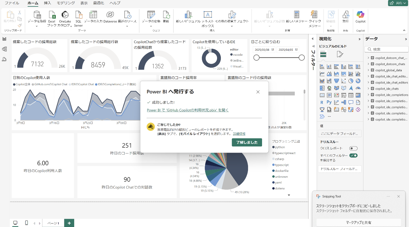409x227 pixels.
Task: Select the ページ 1 page tab
Action: [53, 223]
